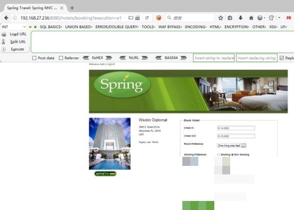Screen dimensions: 294x210
Task: Open site information icon beside the URL
Action: coord(15,18)
